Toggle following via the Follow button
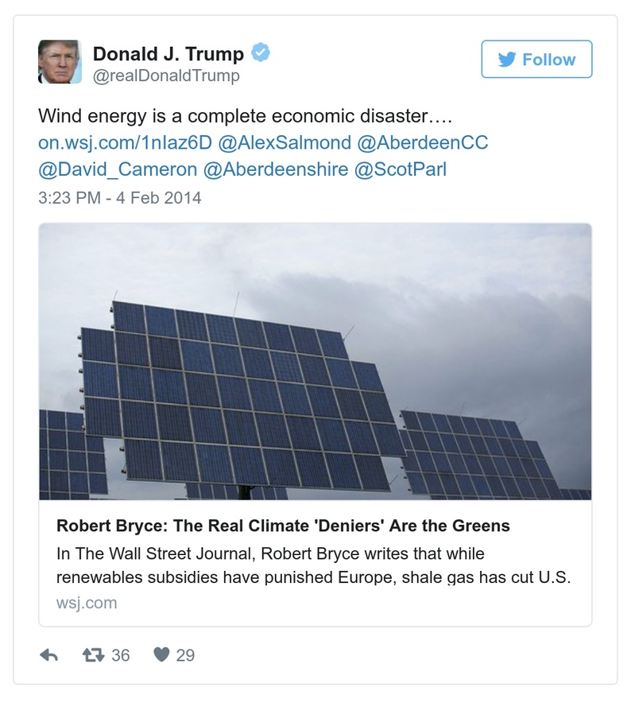 (x=537, y=60)
